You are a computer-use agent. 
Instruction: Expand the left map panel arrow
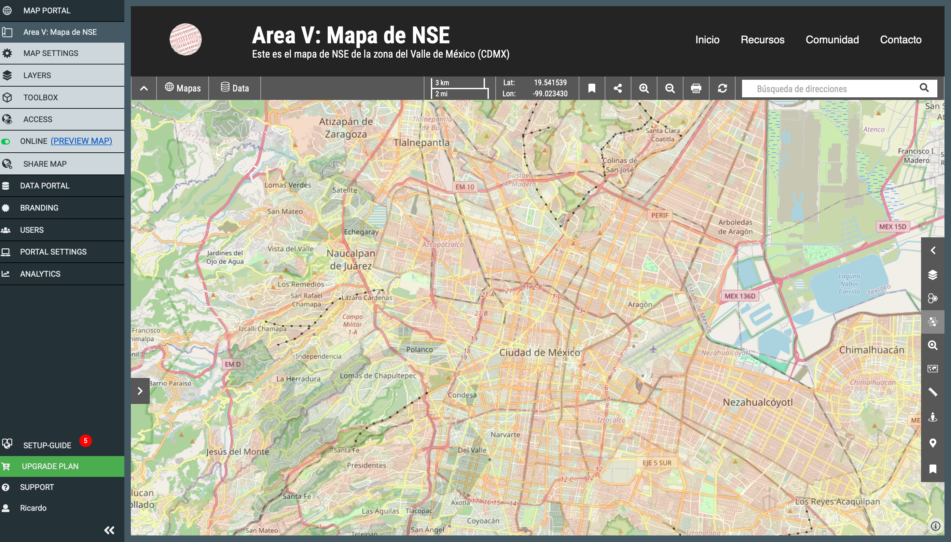click(x=140, y=391)
